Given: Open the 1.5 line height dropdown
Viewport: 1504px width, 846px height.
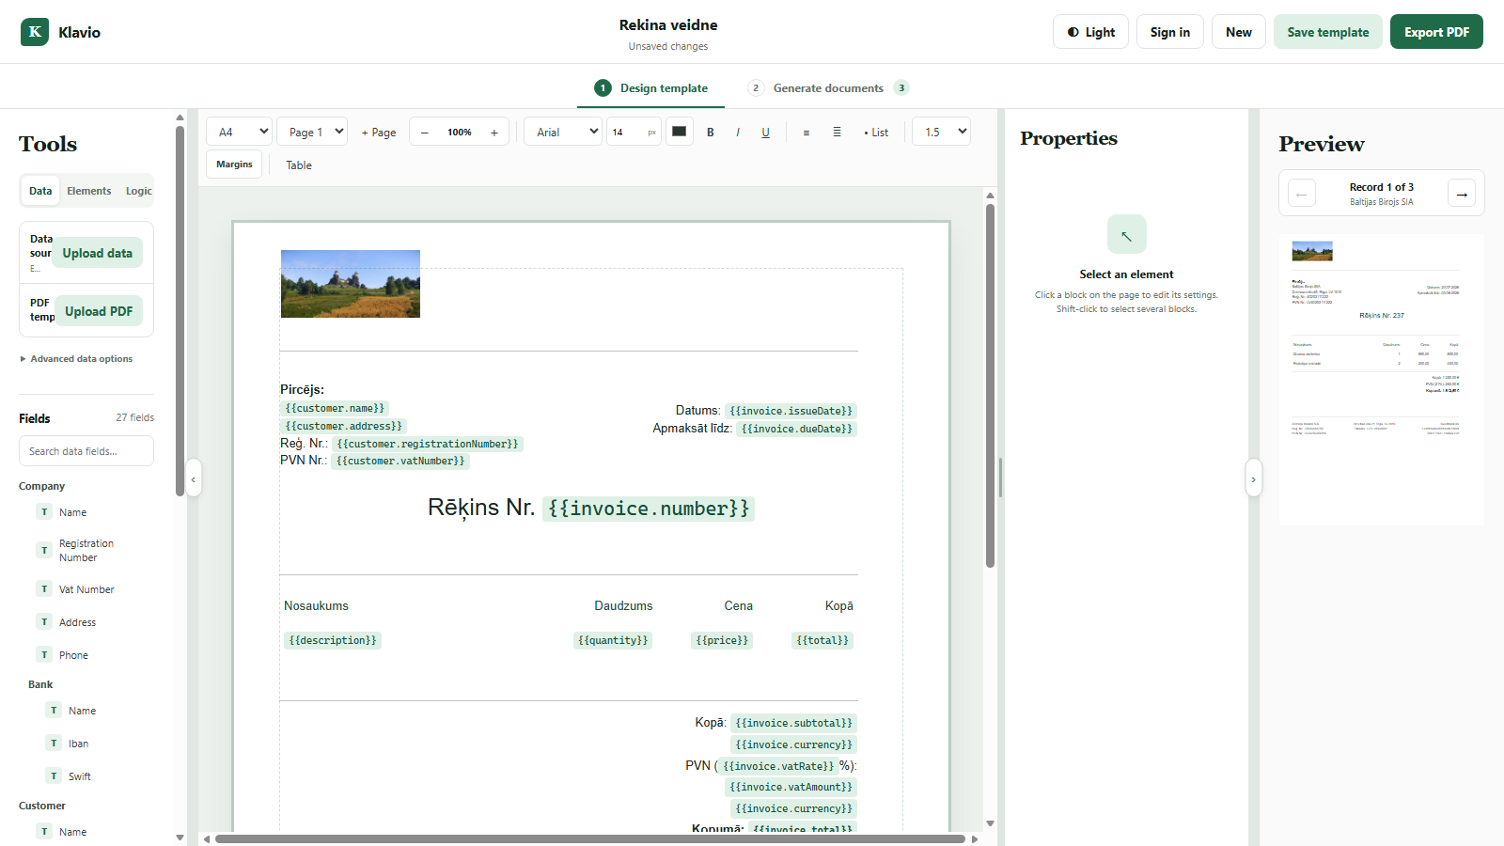Looking at the screenshot, I should tap(941, 132).
